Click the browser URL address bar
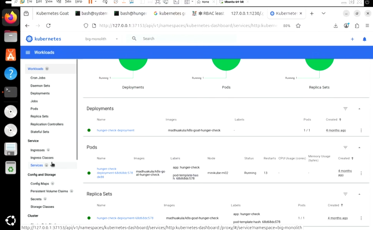This screenshot has height=230, width=373. click(x=188, y=26)
